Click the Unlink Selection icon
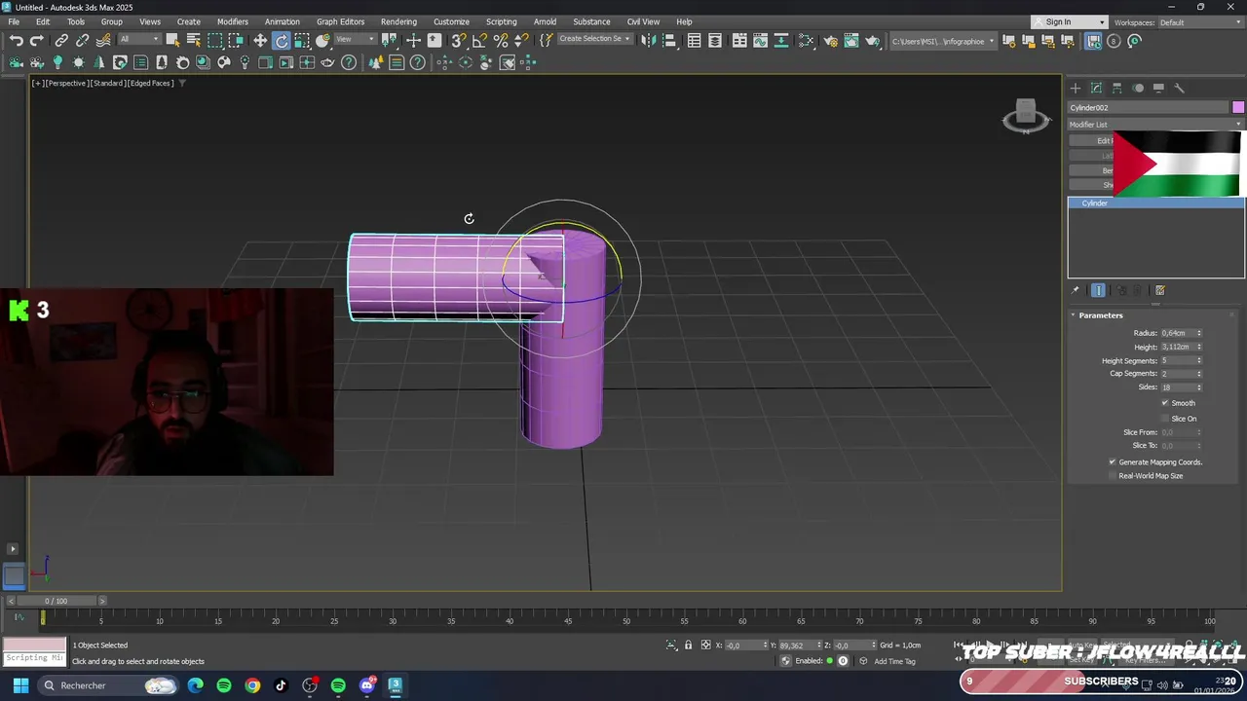The image size is (1247, 701). [x=82, y=40]
